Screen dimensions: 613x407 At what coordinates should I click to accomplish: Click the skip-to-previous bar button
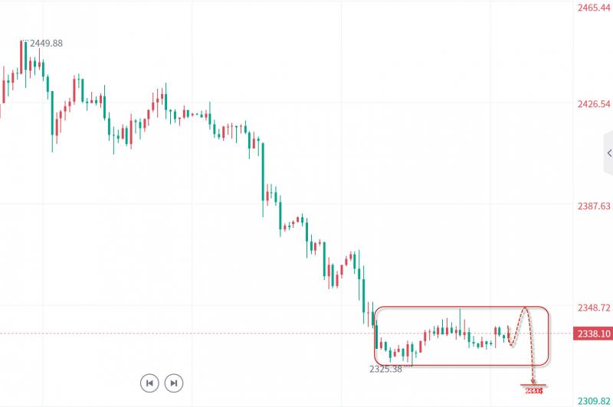[x=149, y=383]
